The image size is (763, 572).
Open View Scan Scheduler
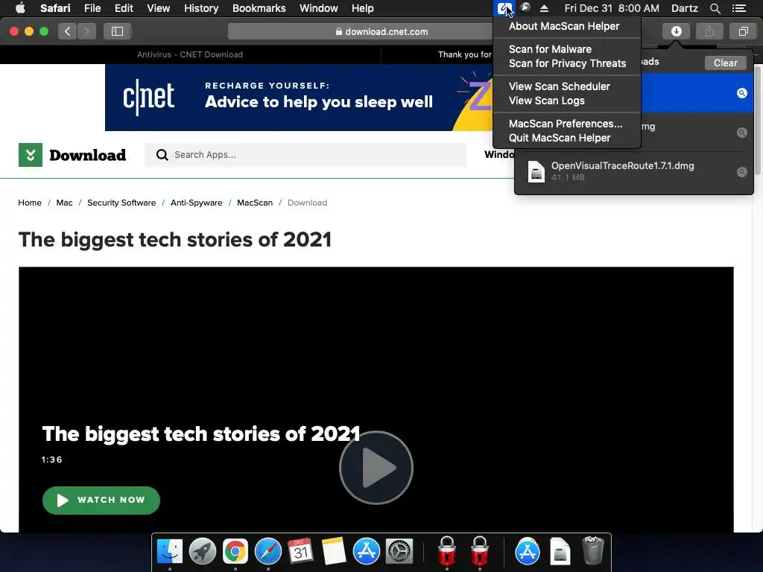pyautogui.click(x=559, y=86)
